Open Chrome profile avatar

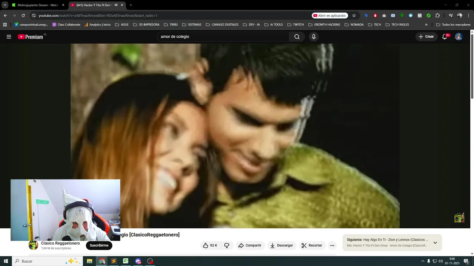[460, 16]
